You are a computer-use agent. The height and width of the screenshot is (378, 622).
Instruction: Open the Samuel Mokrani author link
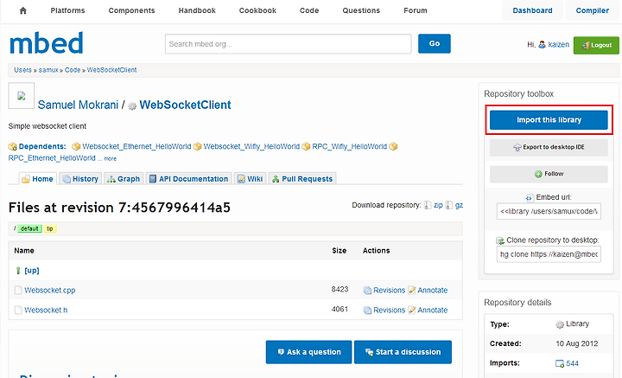(x=78, y=105)
